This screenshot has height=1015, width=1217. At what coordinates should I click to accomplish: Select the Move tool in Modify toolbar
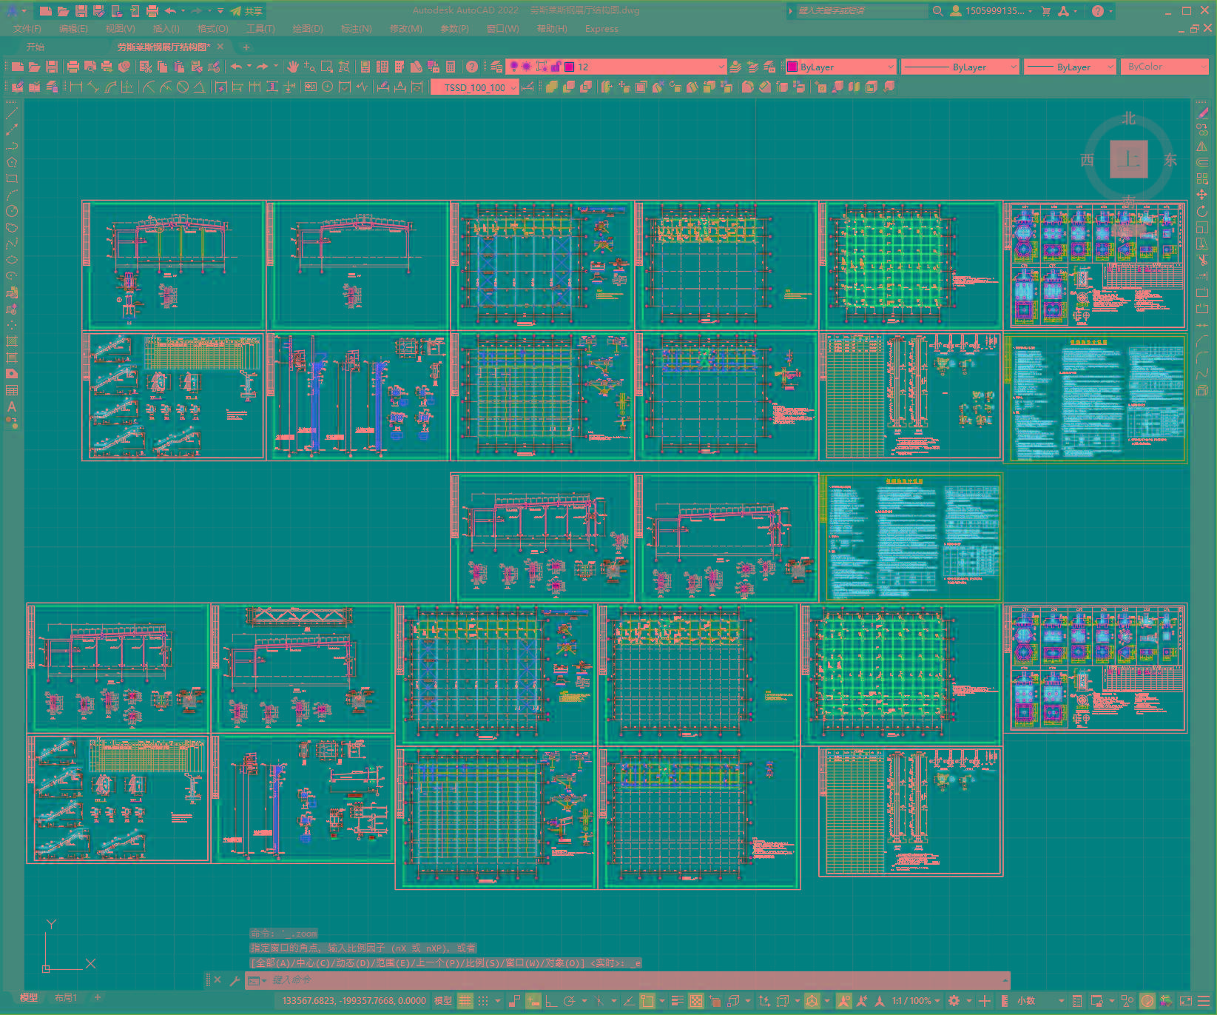(x=1202, y=195)
